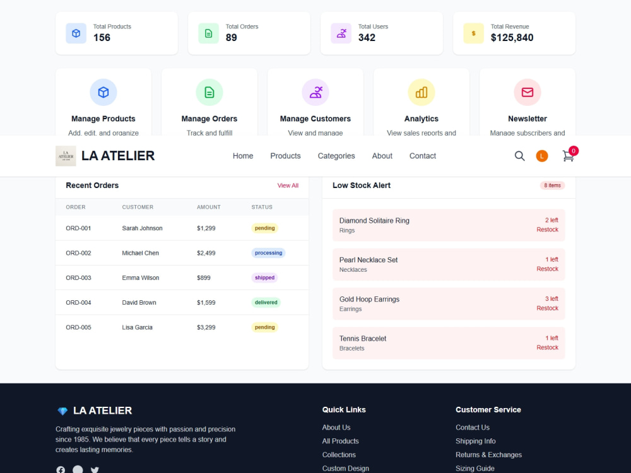
Task: Click the LA ATELIER brand name in navbar
Action: (x=118, y=156)
